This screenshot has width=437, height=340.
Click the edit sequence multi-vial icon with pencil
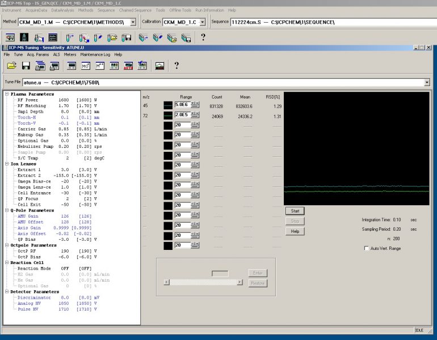tap(157, 37)
